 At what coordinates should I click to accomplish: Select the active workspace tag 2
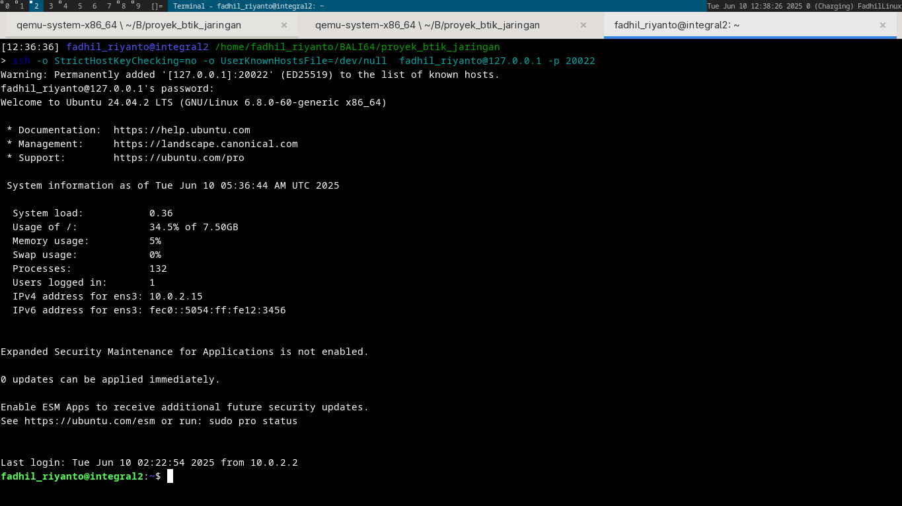point(36,6)
